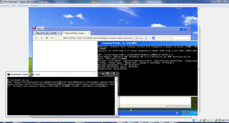Minimize the node wo.js console window
Viewport: 229px width, 123px height.
pyautogui.click(x=103, y=73)
